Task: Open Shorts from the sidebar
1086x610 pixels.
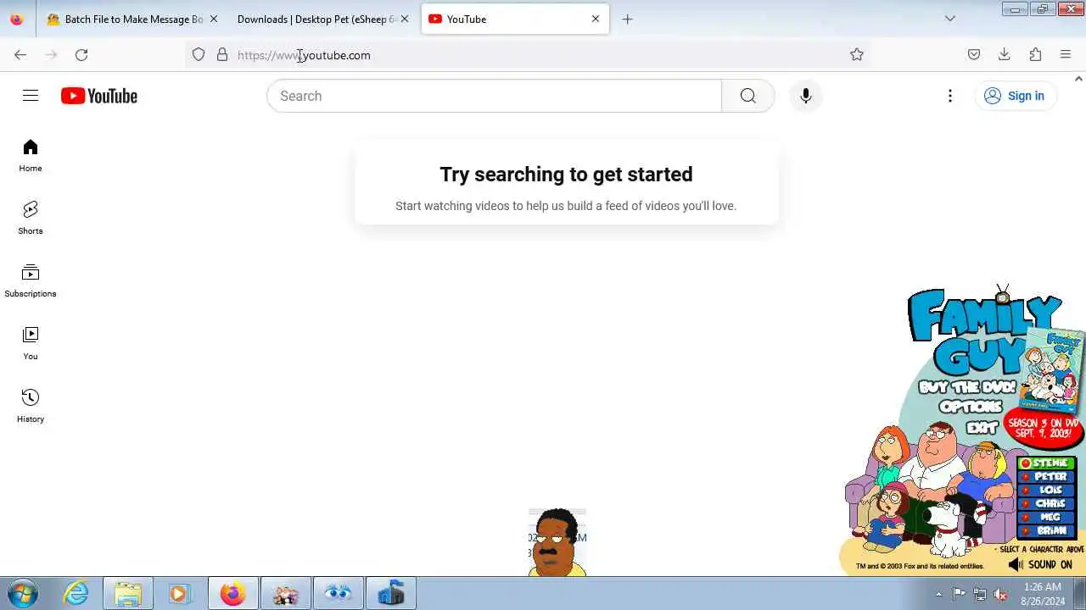Action: pyautogui.click(x=31, y=219)
